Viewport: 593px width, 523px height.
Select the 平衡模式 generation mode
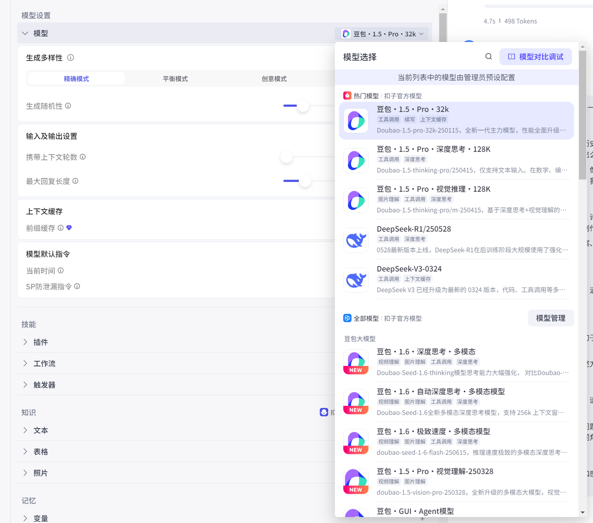(x=175, y=78)
